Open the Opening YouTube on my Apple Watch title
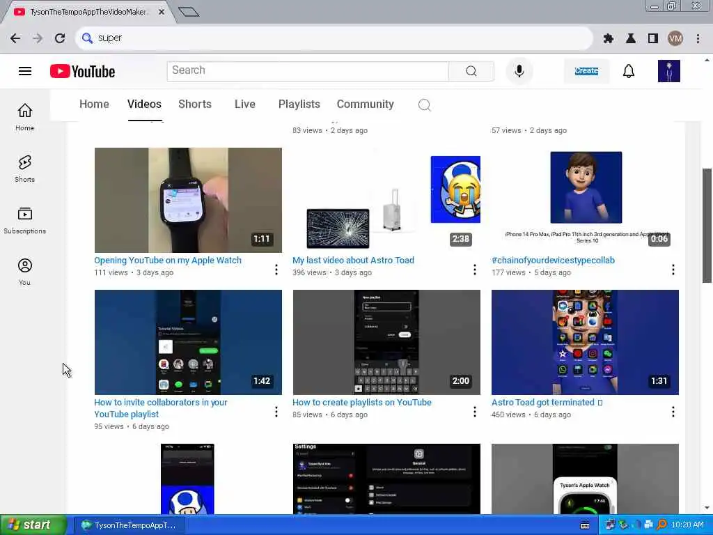 click(168, 261)
